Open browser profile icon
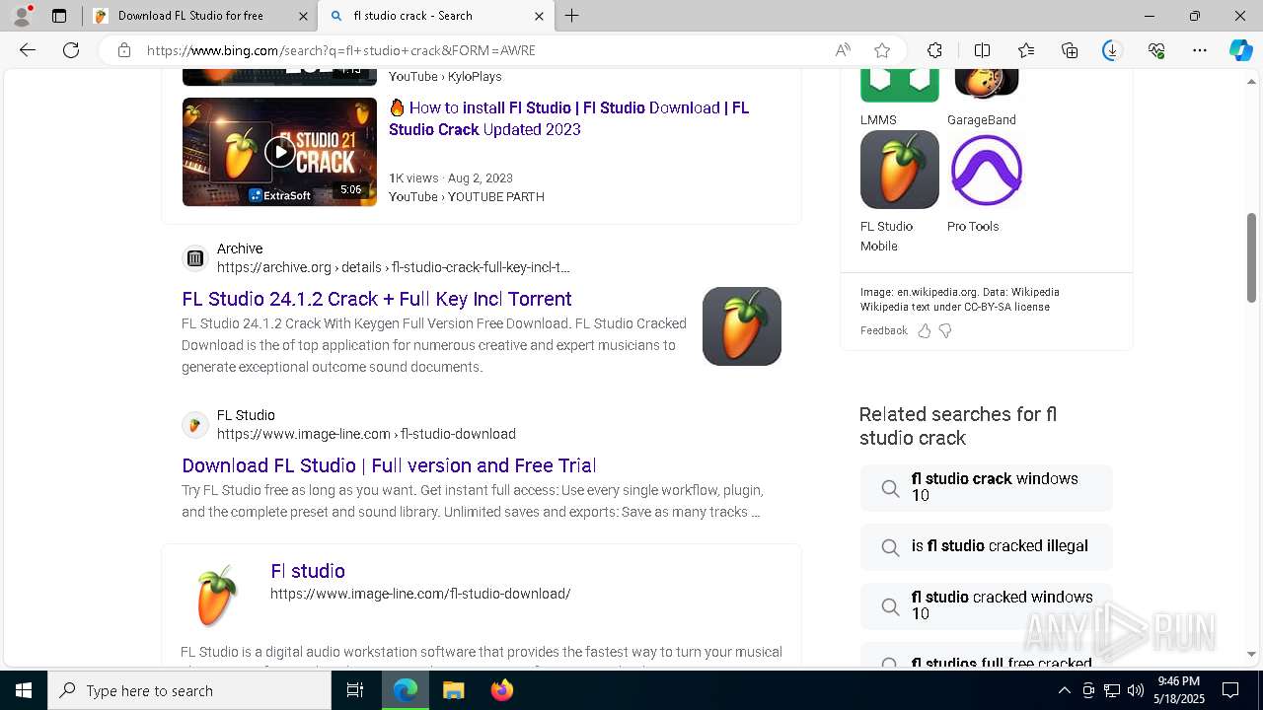The width and height of the screenshot is (1263, 710). (22, 16)
